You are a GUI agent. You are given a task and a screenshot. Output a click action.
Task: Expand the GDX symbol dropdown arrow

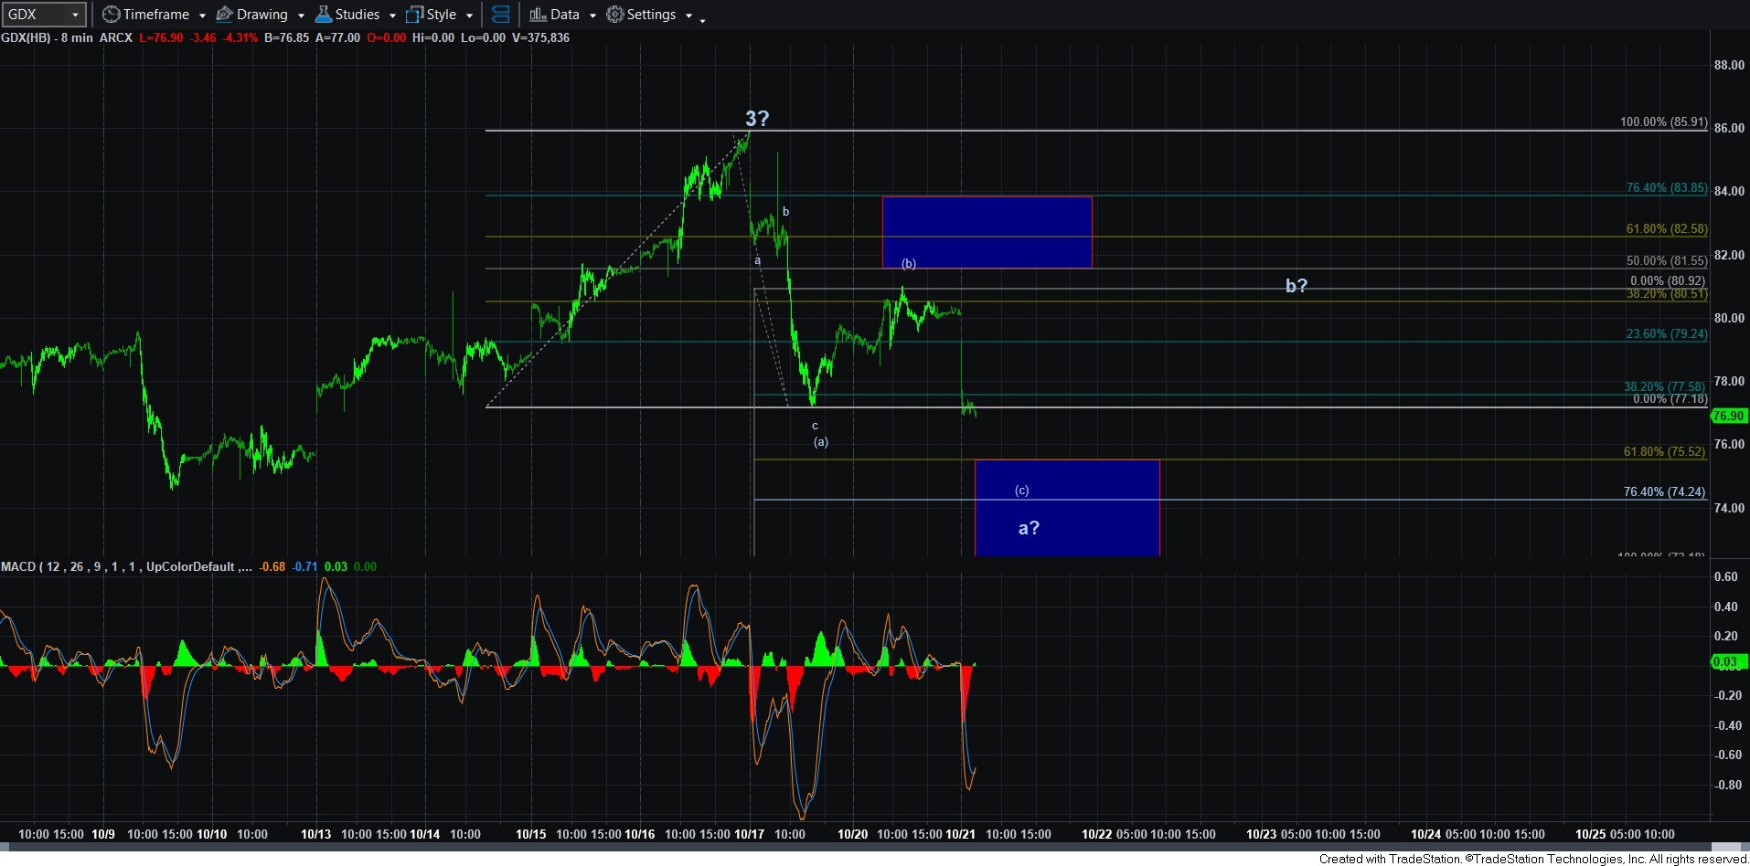tap(75, 15)
